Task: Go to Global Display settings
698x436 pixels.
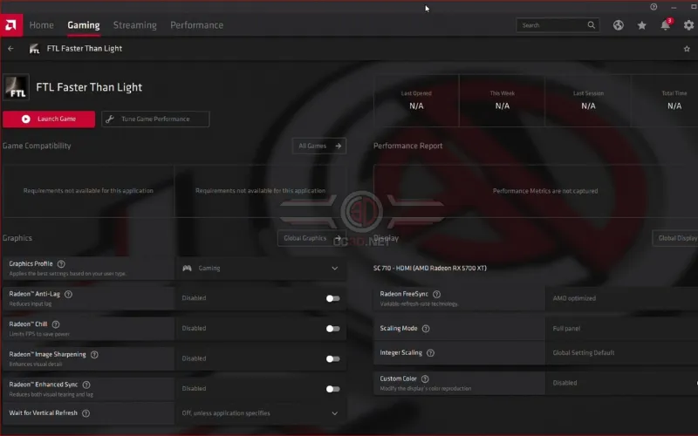Action: point(675,238)
